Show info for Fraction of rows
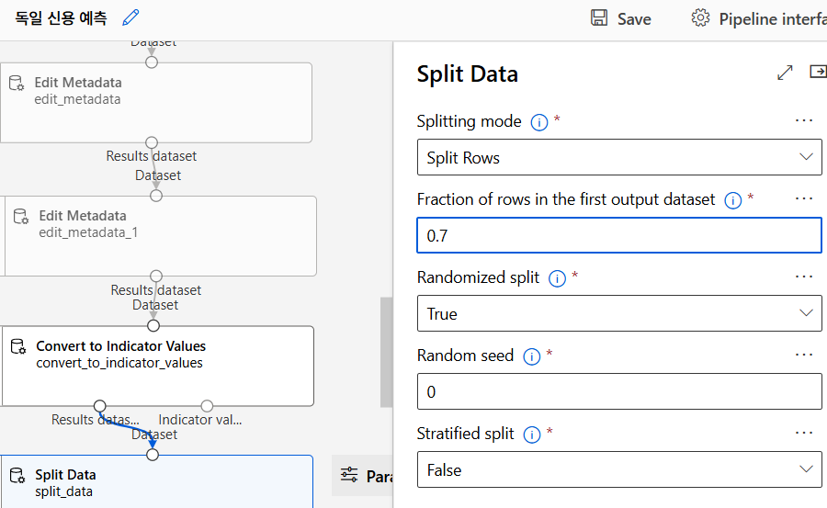The height and width of the screenshot is (508, 827). pyautogui.click(x=732, y=200)
